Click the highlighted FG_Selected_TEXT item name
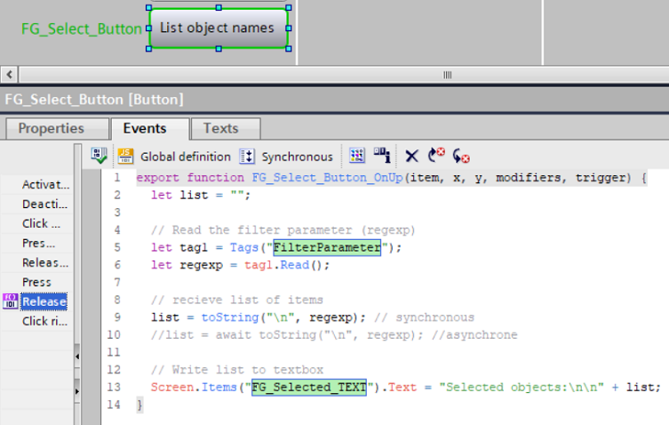This screenshot has width=669, height=425. click(309, 387)
